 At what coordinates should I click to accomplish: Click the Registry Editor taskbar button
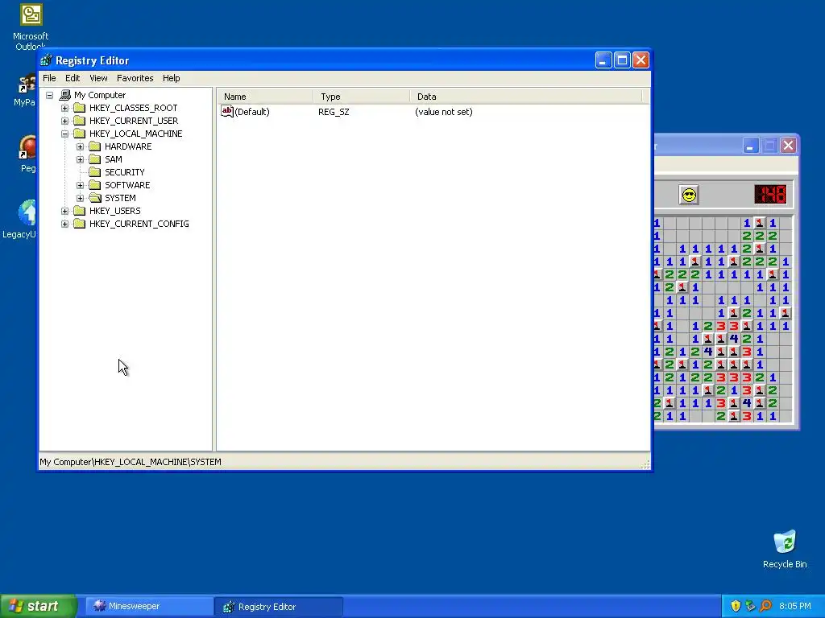279,607
